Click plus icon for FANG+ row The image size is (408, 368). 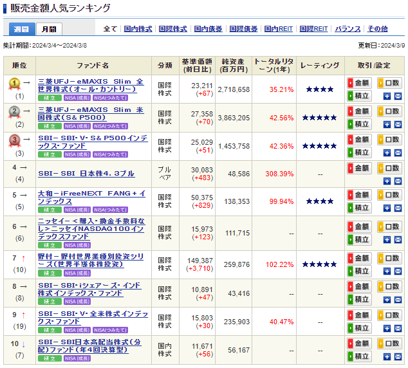point(387,208)
